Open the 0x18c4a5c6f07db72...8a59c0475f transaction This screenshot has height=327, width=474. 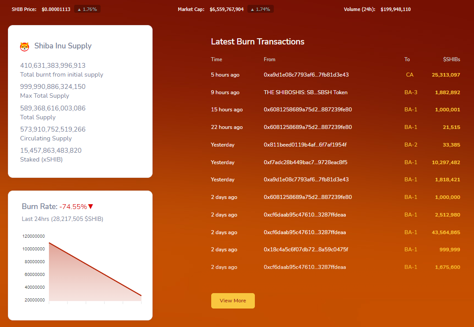[x=305, y=250]
